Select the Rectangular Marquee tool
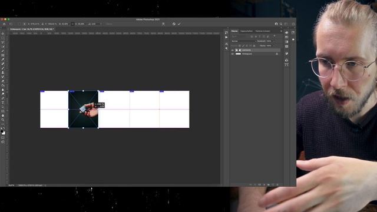 point(3,38)
